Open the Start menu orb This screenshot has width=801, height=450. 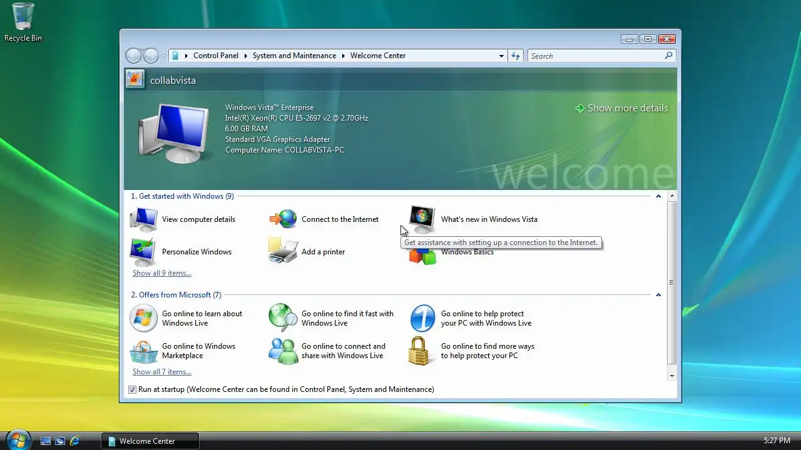(x=18, y=439)
